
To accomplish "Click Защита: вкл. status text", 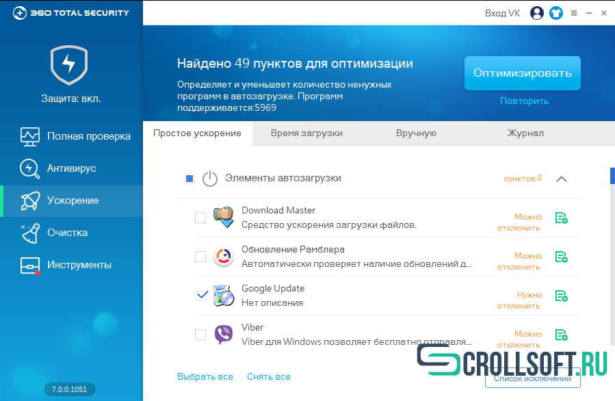I will 71,99.
